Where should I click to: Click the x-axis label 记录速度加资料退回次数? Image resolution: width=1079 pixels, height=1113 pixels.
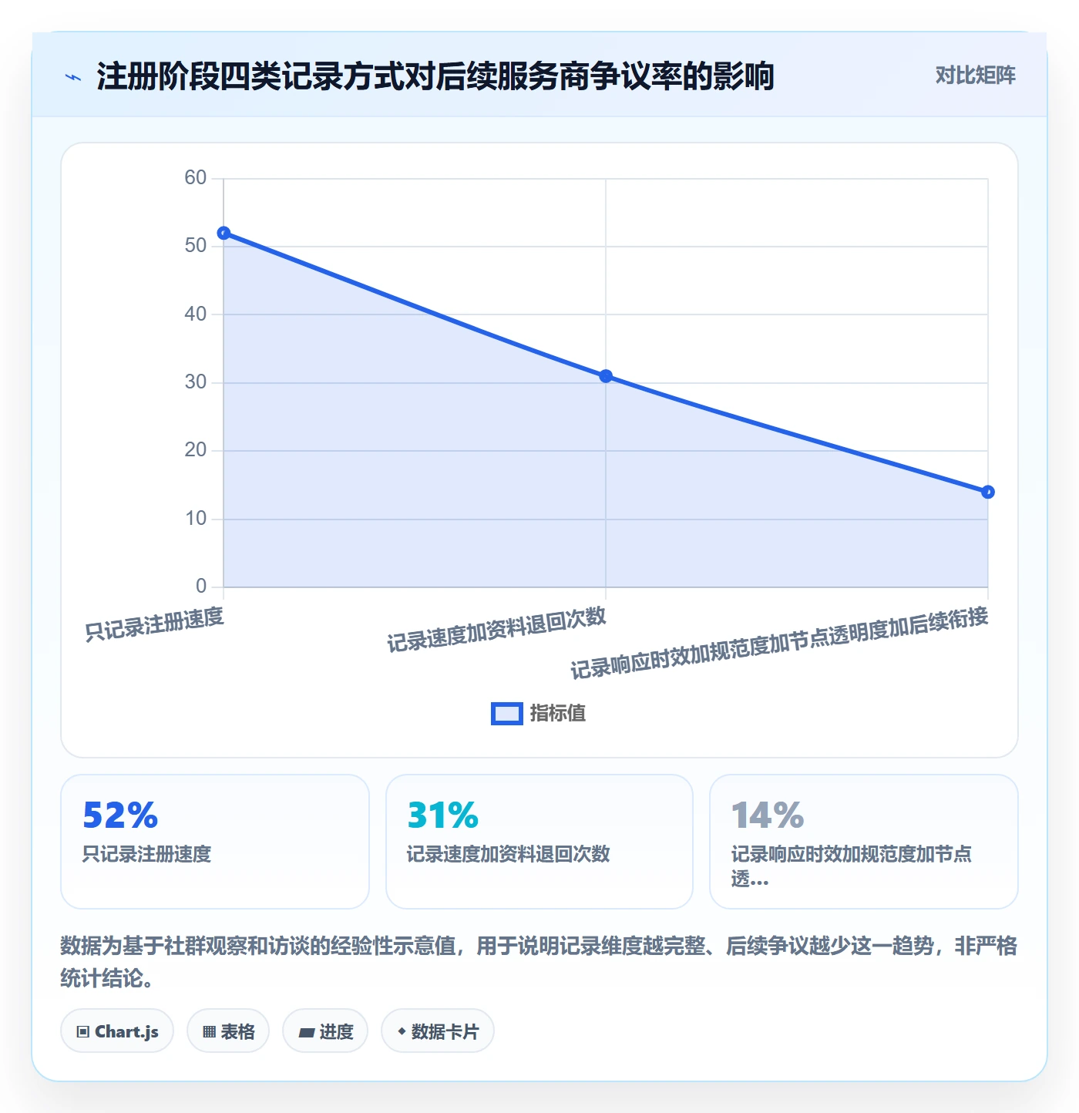pos(496,630)
